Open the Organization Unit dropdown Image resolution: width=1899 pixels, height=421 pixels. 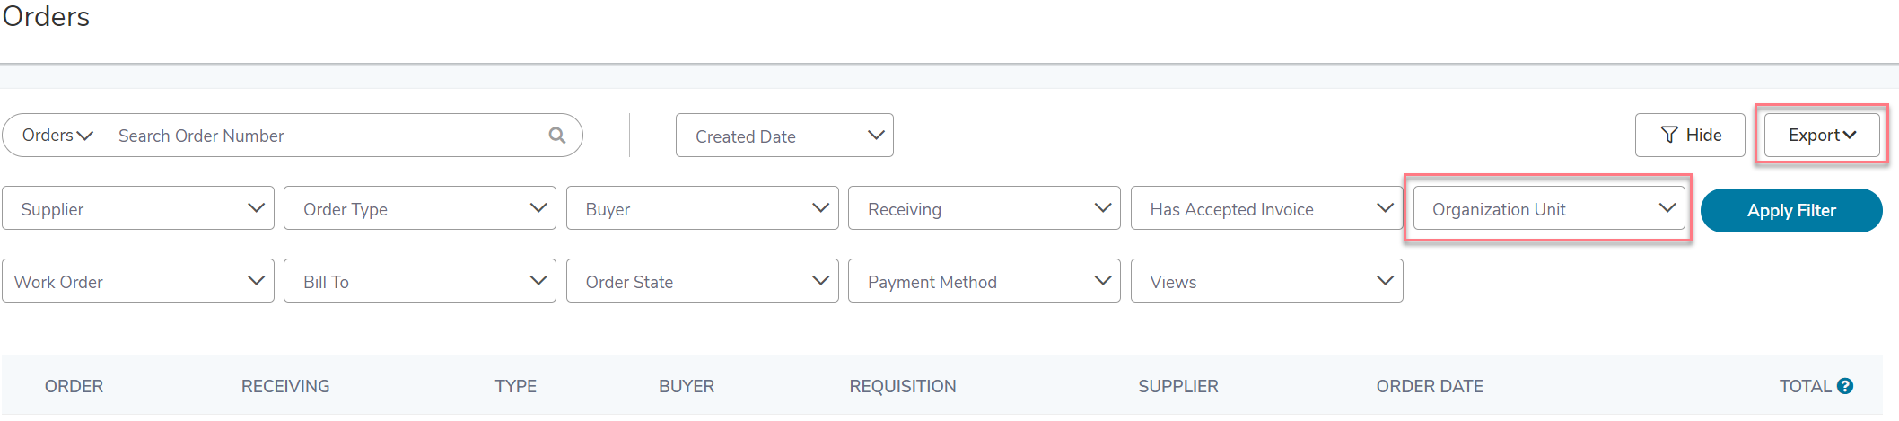(1549, 208)
